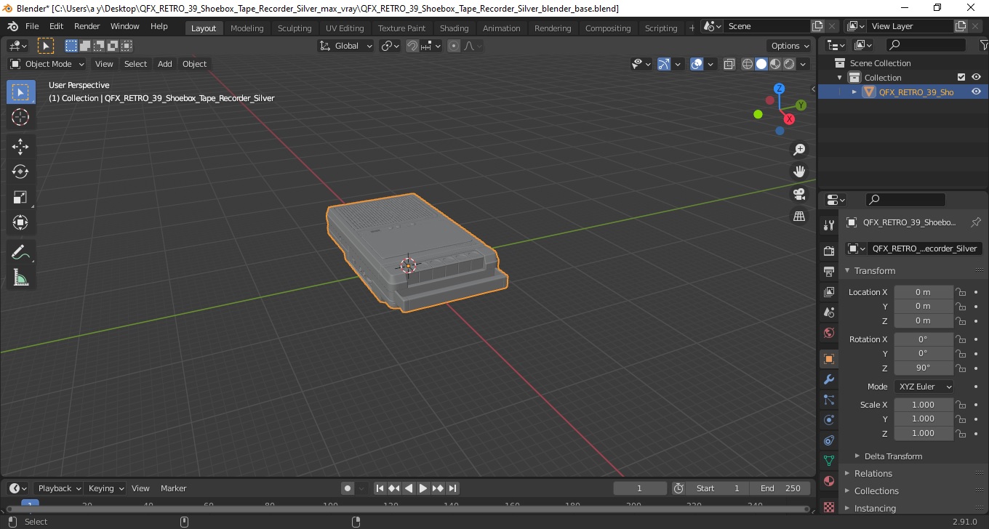The width and height of the screenshot is (989, 529).
Task: Open the File menu
Action: click(x=32, y=26)
